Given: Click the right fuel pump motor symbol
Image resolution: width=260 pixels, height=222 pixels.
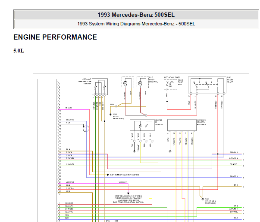Looking at the screenshot, I should pyautogui.click(x=140, y=83).
